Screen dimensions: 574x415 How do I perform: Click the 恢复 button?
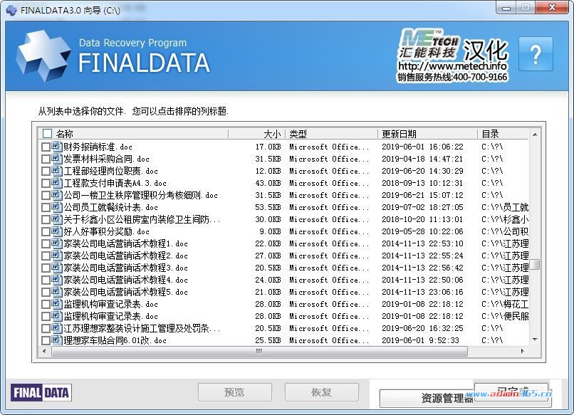click(x=321, y=392)
